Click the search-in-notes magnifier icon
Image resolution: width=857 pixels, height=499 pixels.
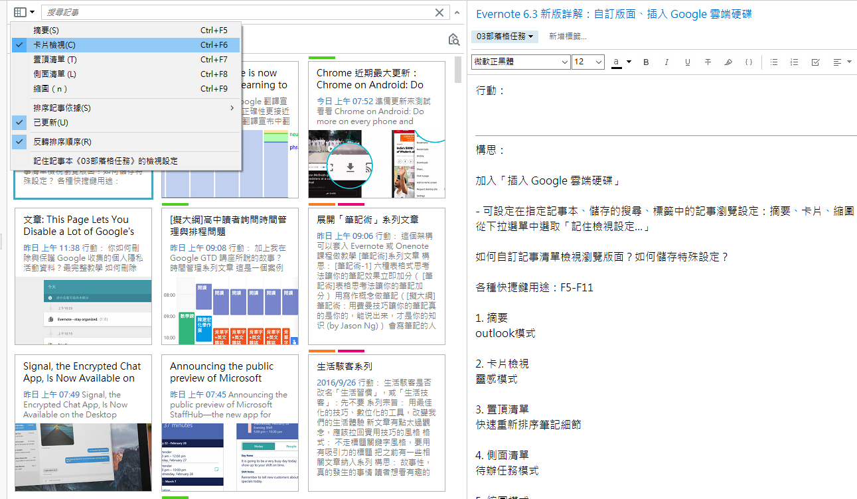click(454, 40)
